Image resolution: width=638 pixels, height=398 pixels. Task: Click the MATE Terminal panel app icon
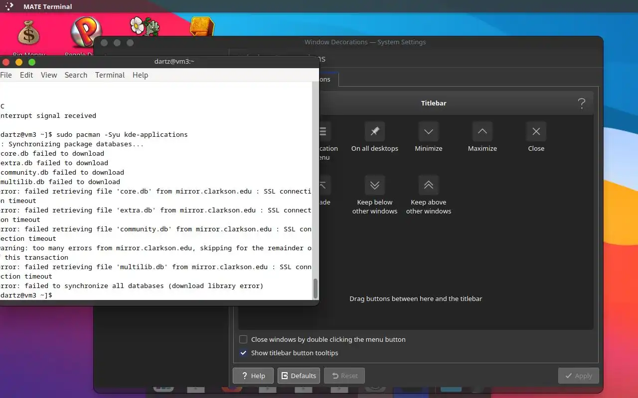click(x=9, y=6)
